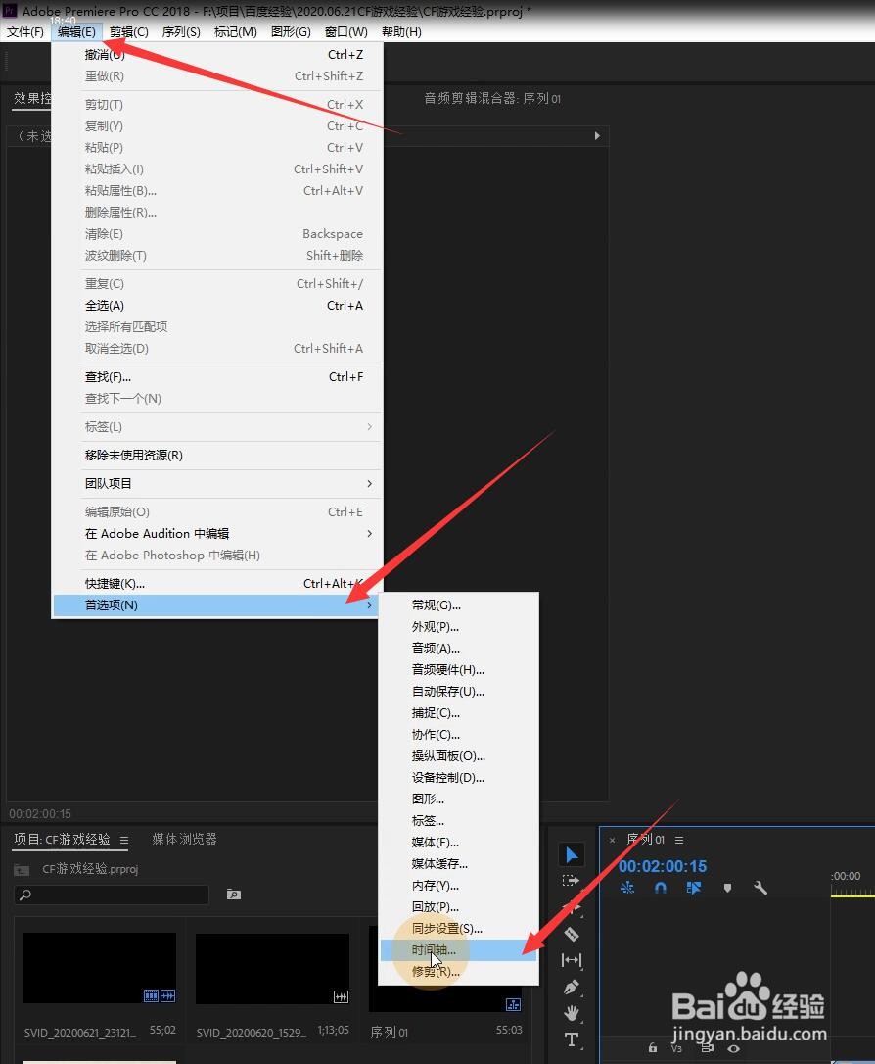Choose 查找(F)... in the Edit menu
Screen dimensions: 875x1064
[217, 376]
